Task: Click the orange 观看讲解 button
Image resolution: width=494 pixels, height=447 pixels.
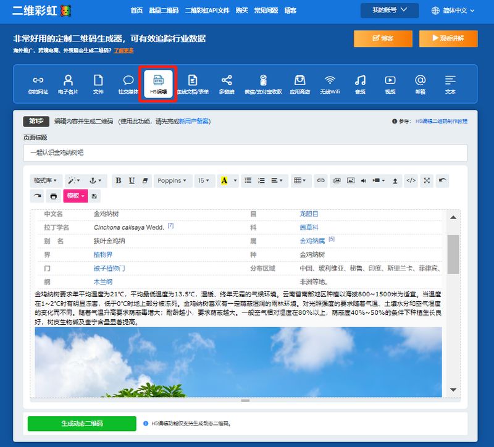Action: [x=448, y=38]
